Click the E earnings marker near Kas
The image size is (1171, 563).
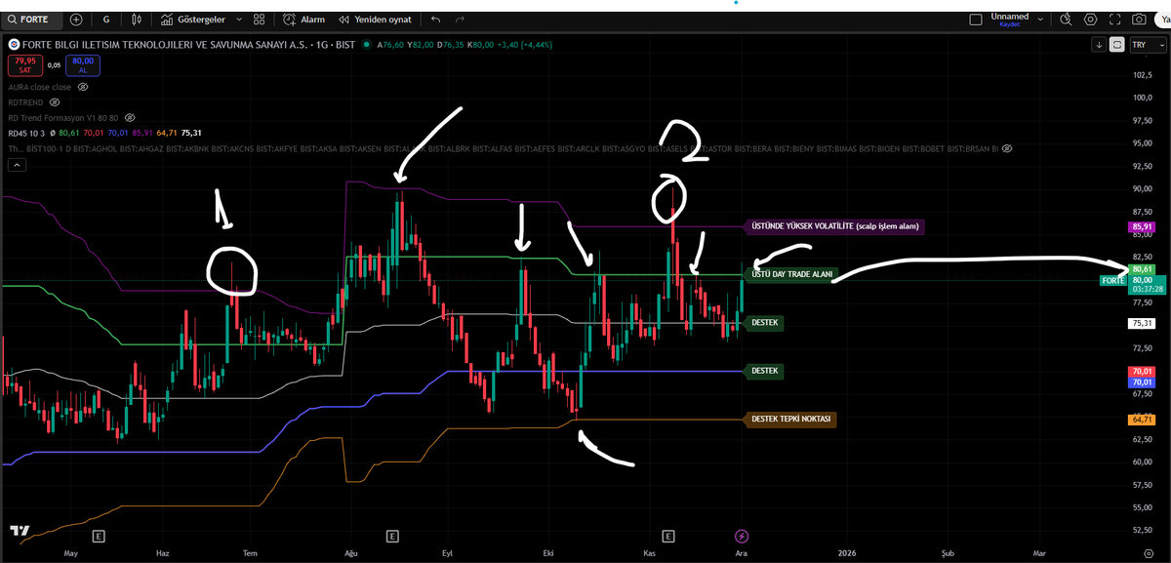click(x=668, y=536)
